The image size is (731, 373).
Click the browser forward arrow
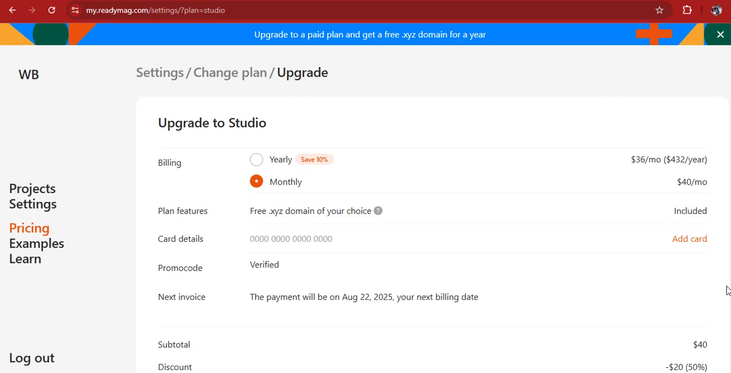[x=32, y=10]
